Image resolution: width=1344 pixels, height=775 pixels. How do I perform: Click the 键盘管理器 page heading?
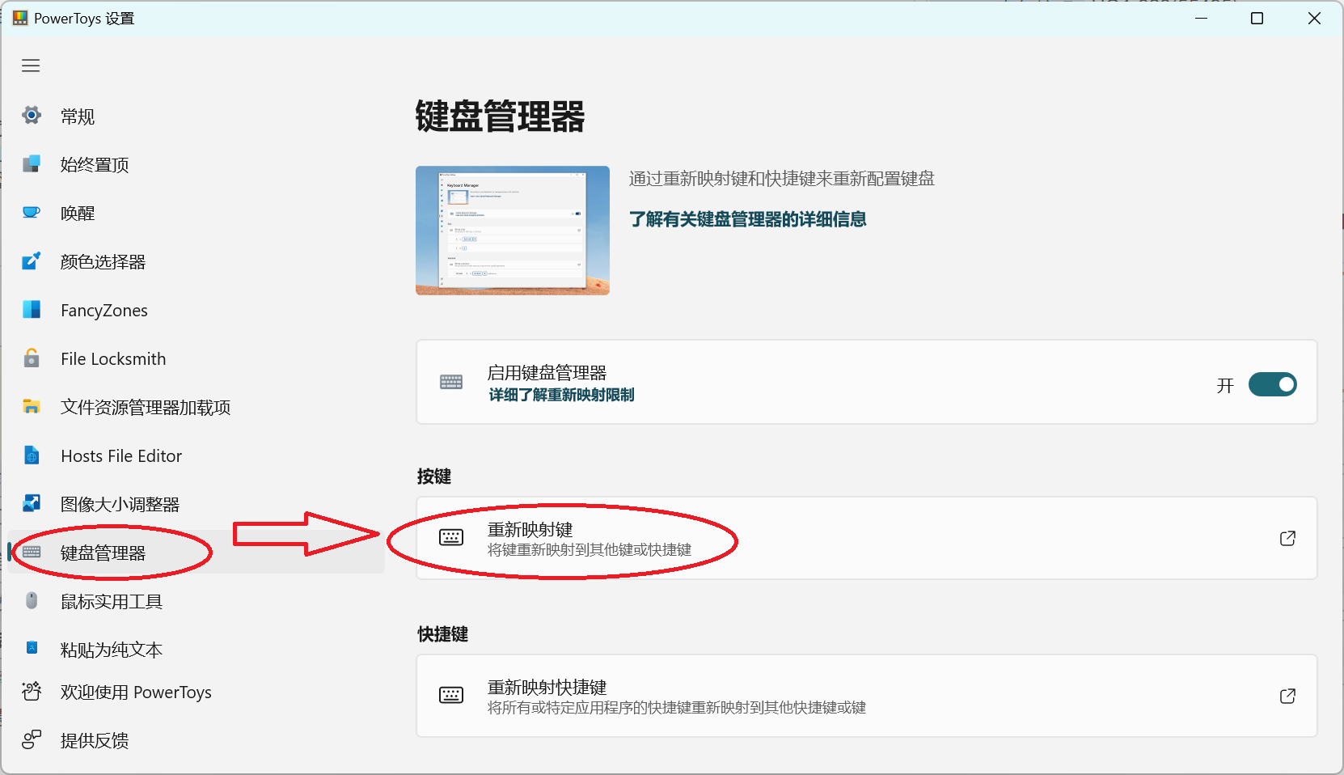500,116
